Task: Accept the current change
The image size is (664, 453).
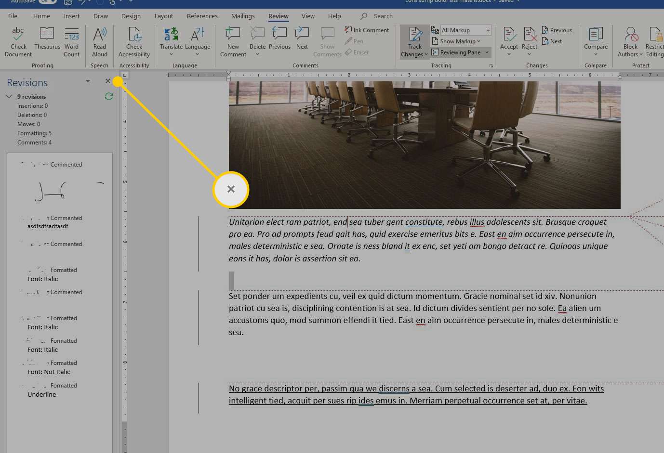Action: pos(509,38)
